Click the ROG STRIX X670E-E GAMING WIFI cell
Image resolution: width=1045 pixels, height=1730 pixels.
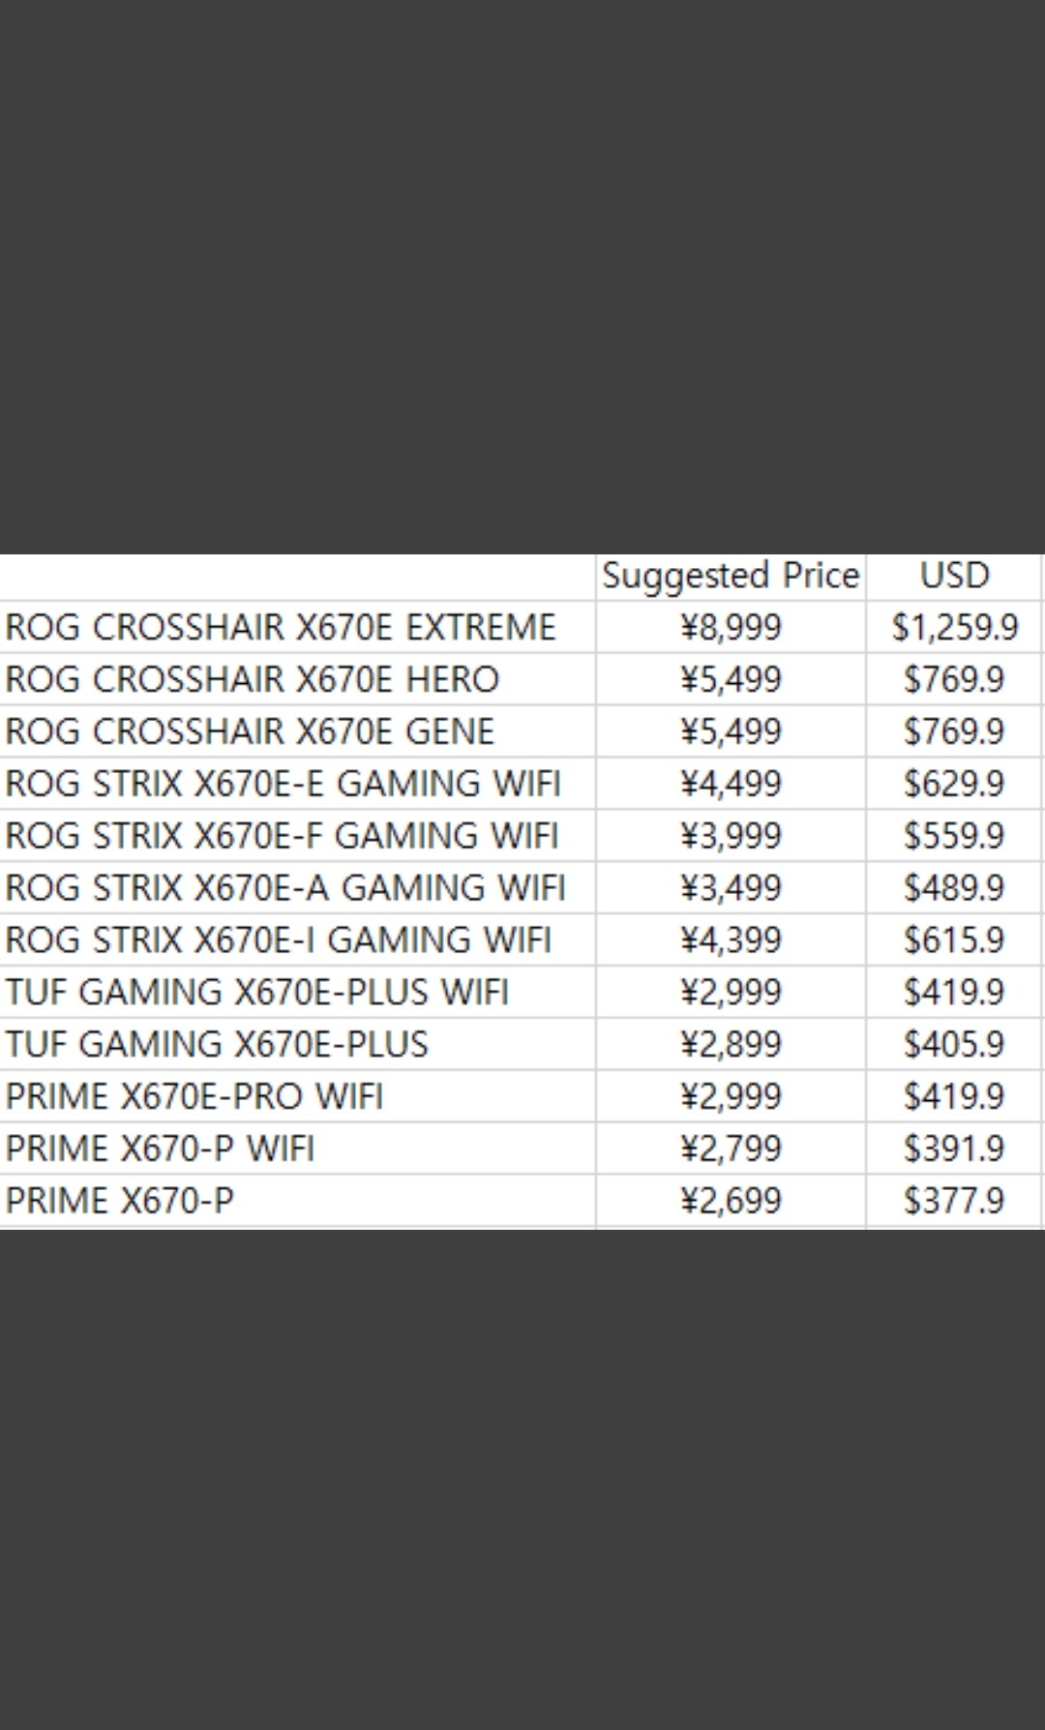(x=283, y=784)
